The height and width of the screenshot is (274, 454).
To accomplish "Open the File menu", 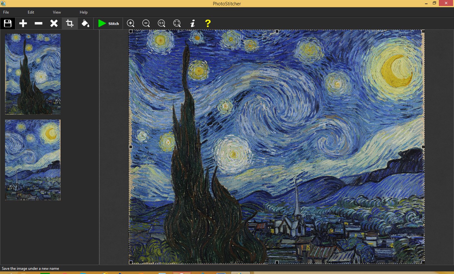I will (6, 12).
